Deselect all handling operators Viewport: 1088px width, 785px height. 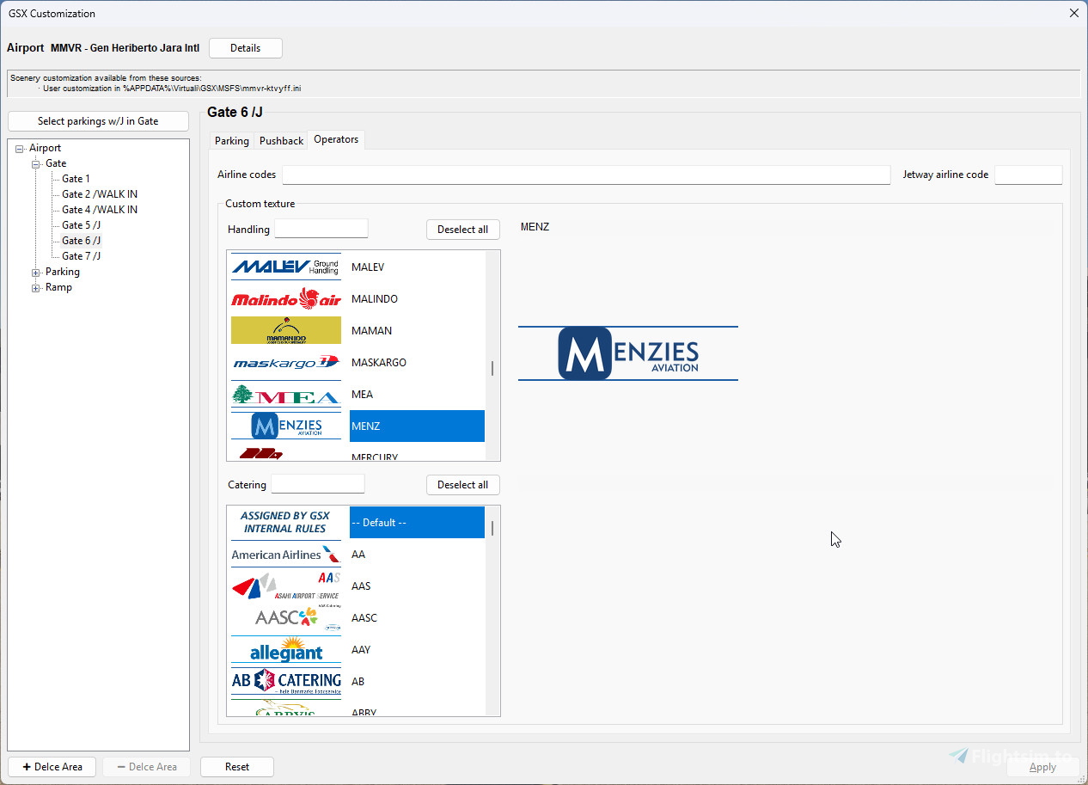click(462, 230)
